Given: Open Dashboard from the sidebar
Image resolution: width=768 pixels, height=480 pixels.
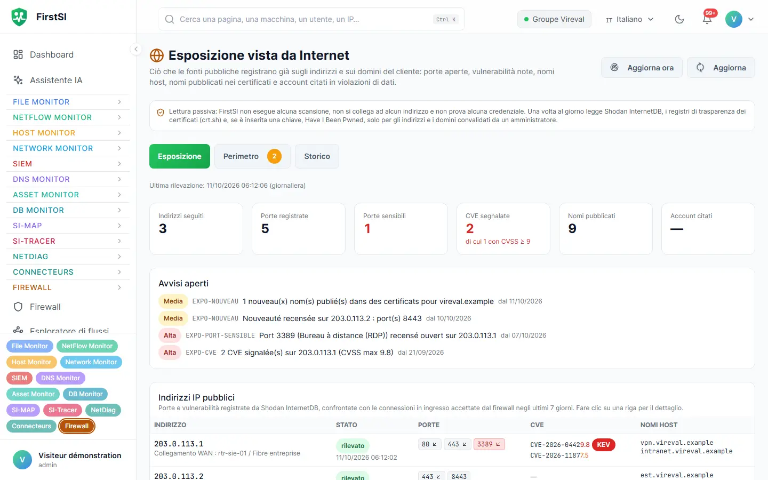Looking at the screenshot, I should point(68,54).
